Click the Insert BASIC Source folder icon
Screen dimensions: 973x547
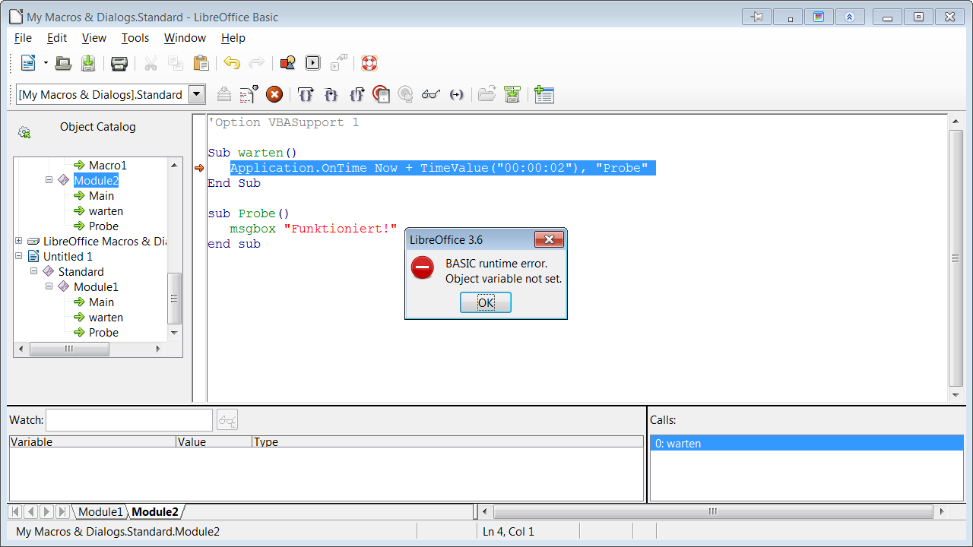pos(487,94)
